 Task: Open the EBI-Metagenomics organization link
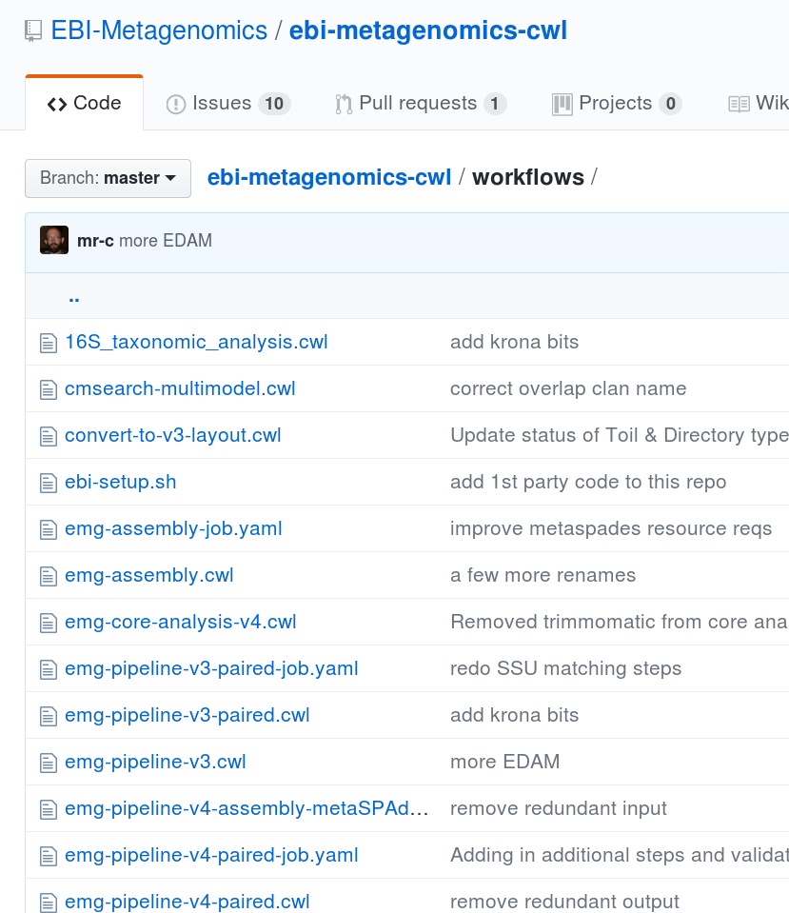(159, 30)
